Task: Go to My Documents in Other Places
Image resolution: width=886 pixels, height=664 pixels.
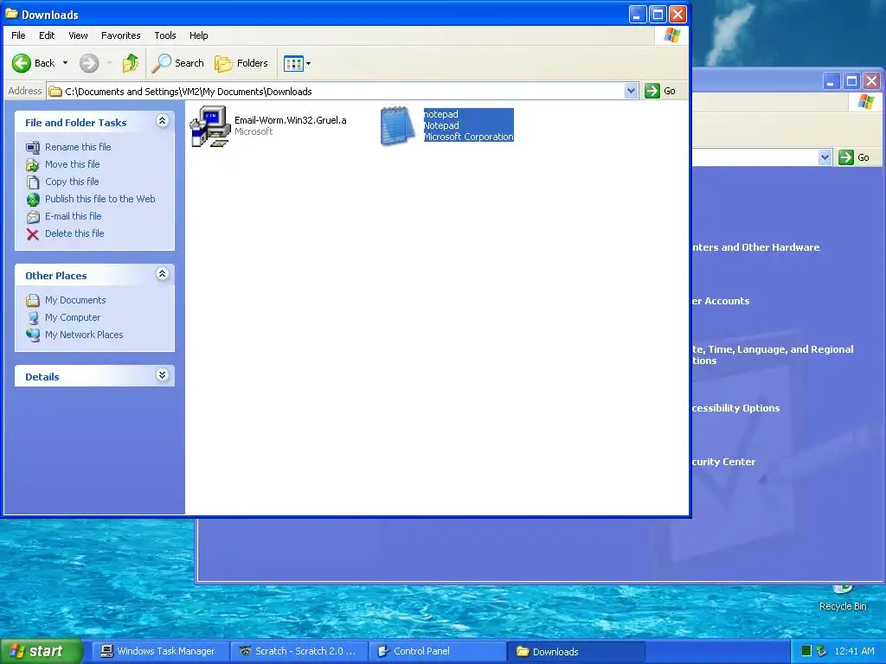Action: point(76,300)
